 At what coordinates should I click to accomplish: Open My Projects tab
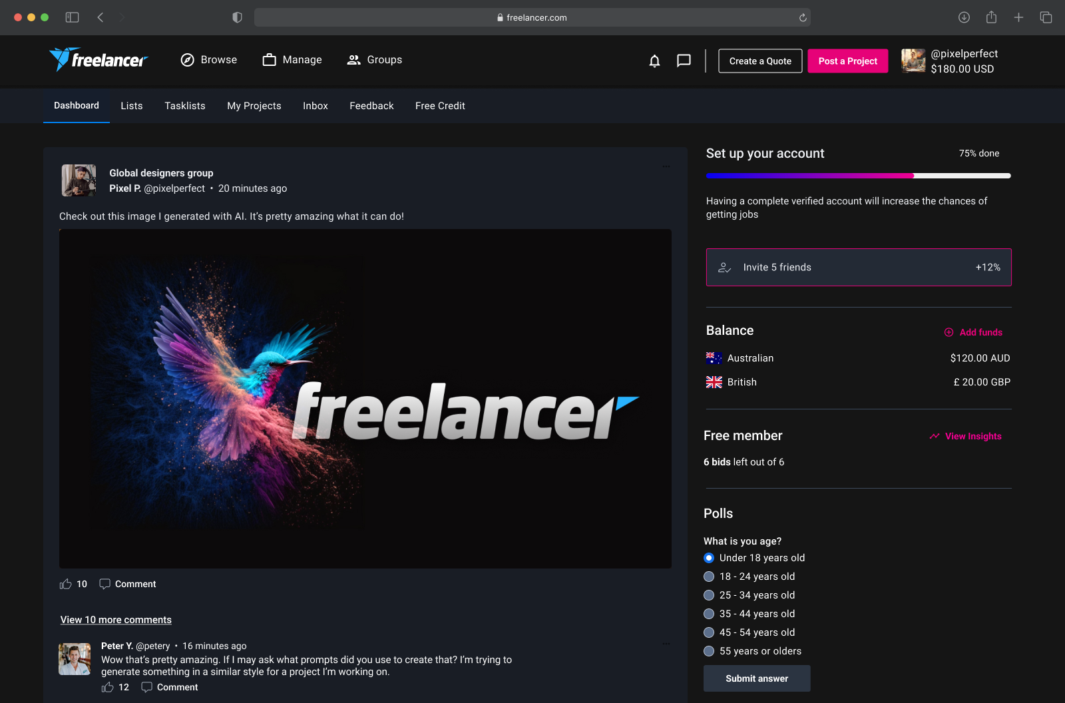coord(254,106)
